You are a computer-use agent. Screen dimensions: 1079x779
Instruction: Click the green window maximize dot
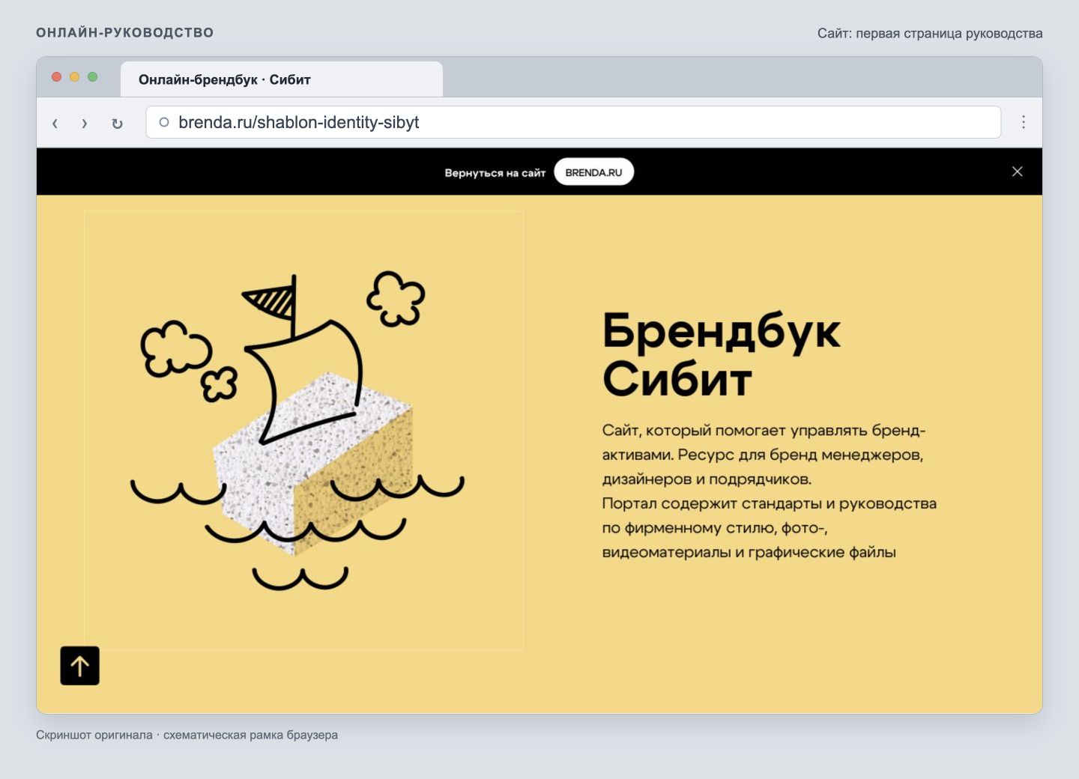coord(92,76)
